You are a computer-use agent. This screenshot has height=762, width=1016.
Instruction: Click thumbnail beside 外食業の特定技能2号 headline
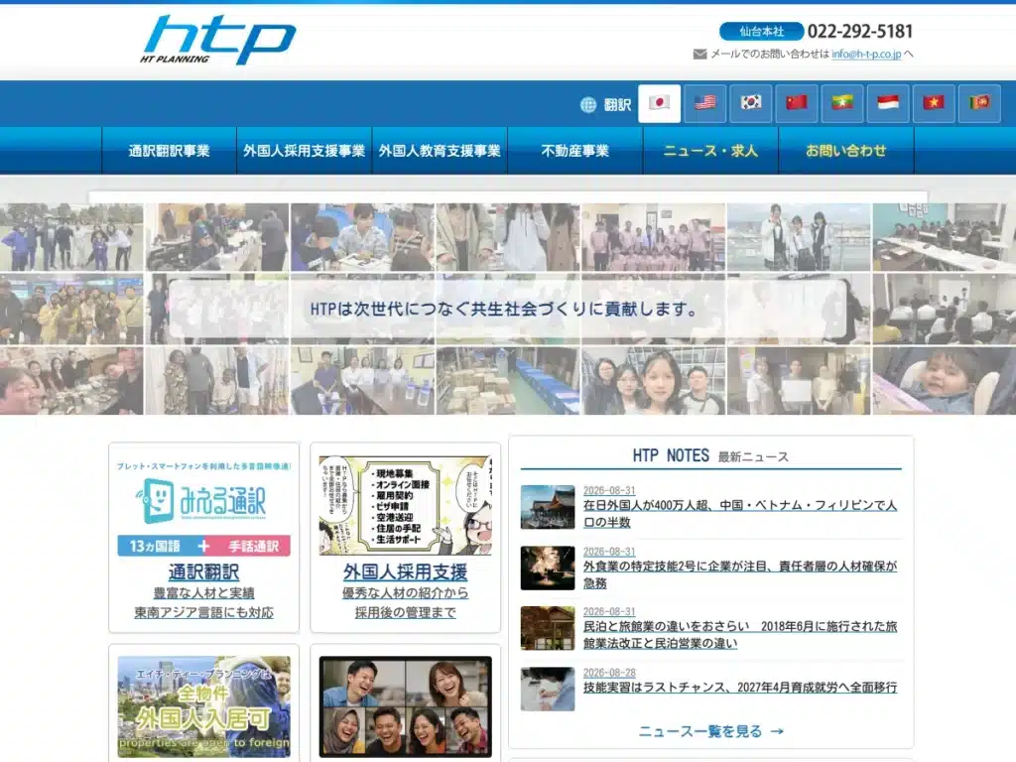pyautogui.click(x=548, y=569)
